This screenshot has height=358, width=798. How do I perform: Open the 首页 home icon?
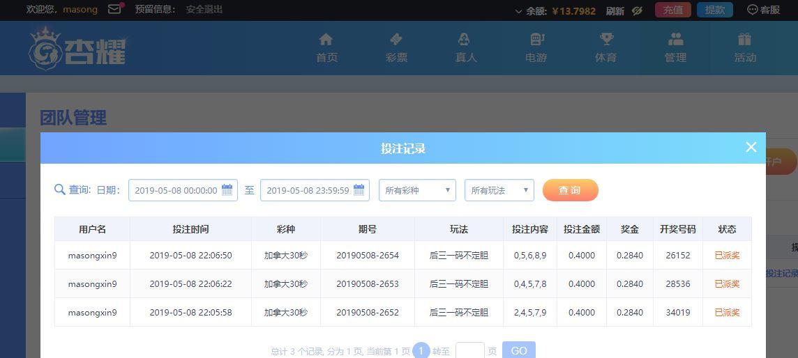pos(326,40)
